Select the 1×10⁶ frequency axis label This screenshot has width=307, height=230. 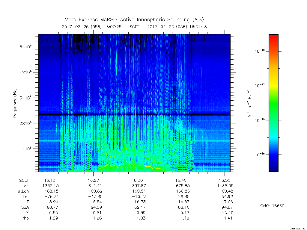(x=26, y=149)
